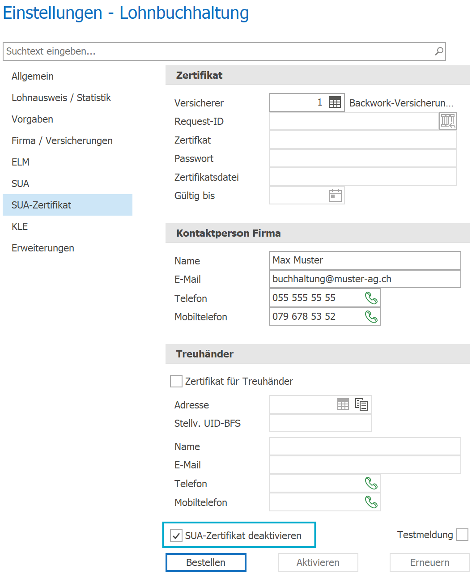476x578 pixels.
Task: Click phone icon in Treuhänder Telefon field
Action: coord(371,484)
